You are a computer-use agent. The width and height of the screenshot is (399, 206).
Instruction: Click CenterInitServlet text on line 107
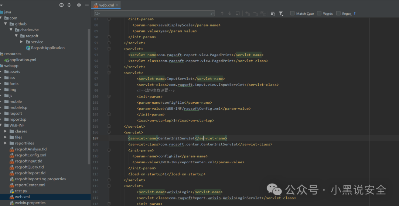pos(176,138)
